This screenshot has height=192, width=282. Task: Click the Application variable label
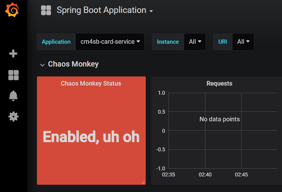(56, 42)
